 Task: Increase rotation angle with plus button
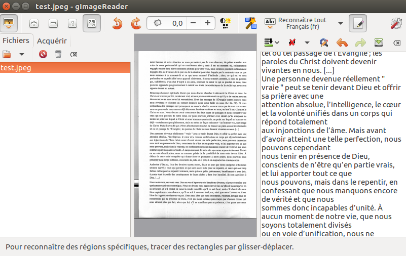click(x=207, y=23)
